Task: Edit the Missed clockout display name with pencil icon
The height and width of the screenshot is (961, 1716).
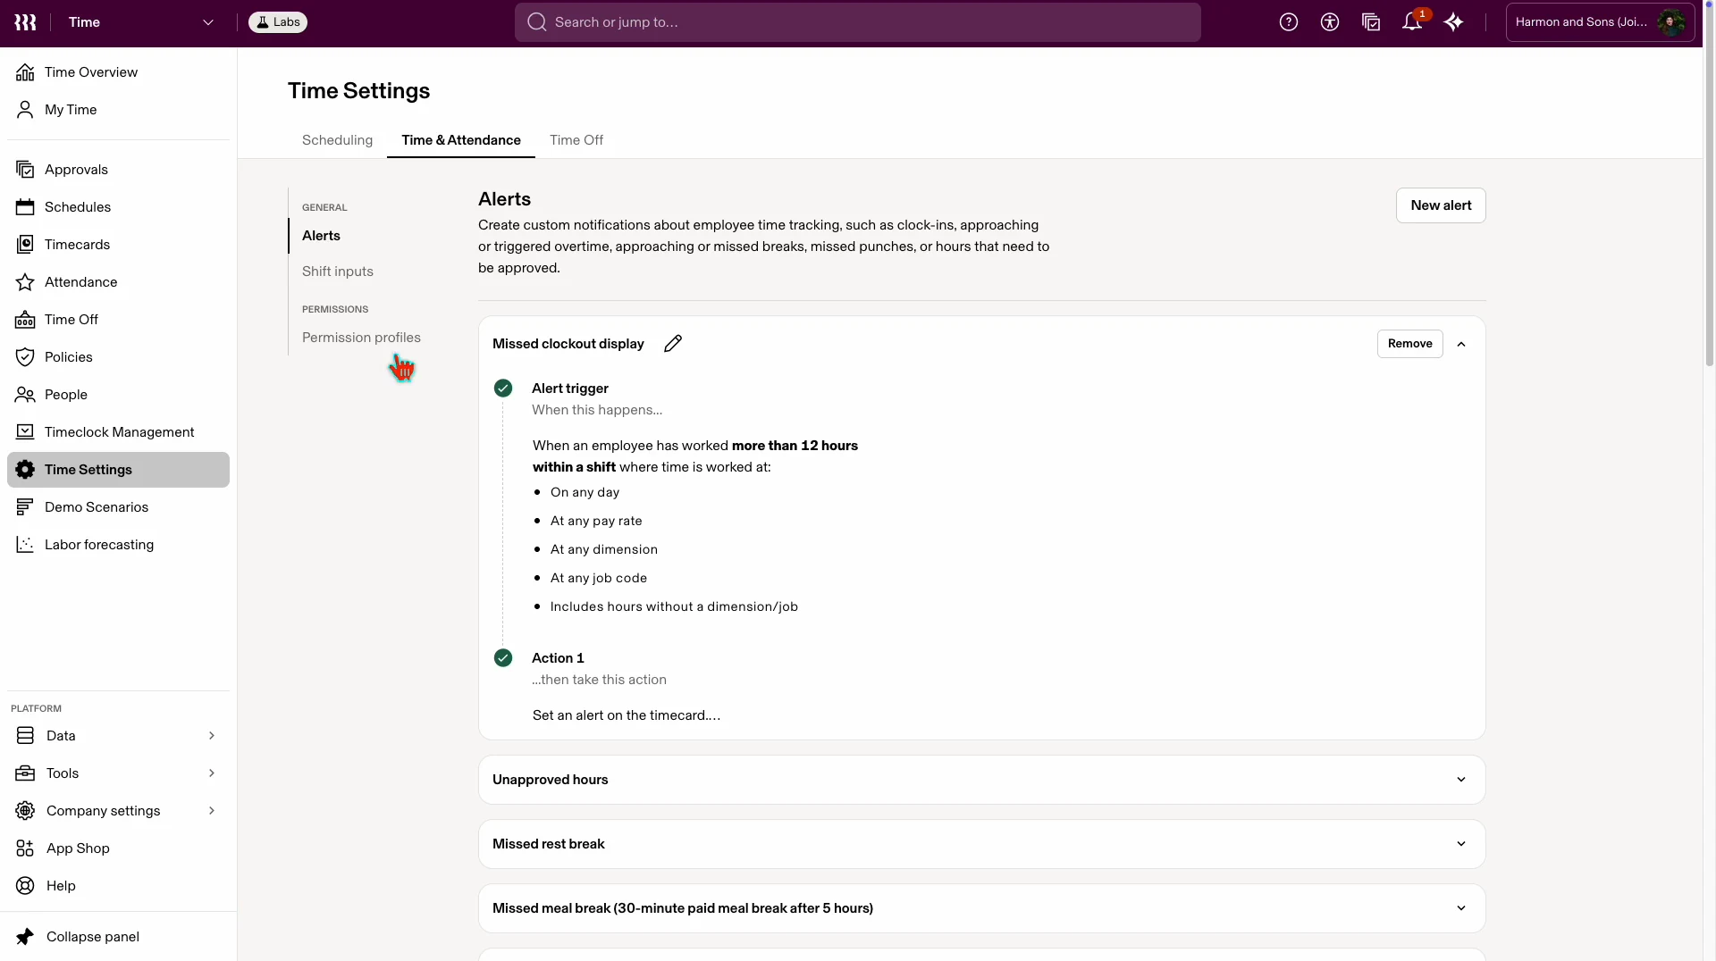Action: [x=673, y=344]
